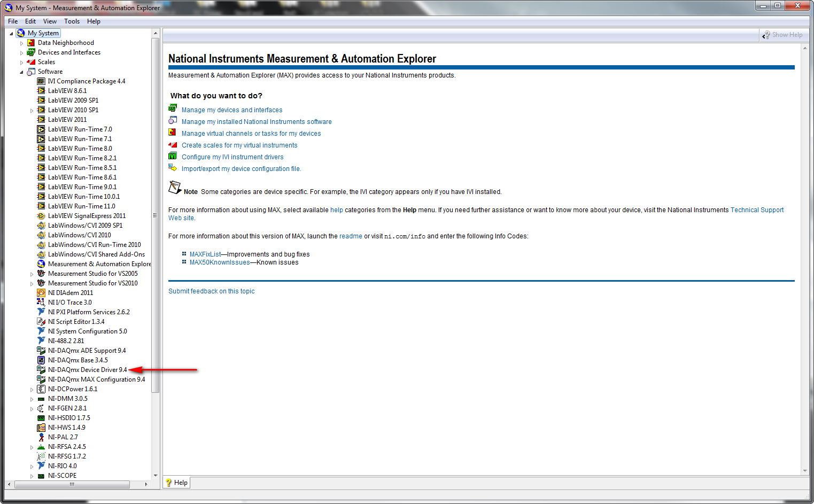Click the LabVIEW SignalExpress 2011 icon
Viewport: 814px width, 504px height.
41,216
